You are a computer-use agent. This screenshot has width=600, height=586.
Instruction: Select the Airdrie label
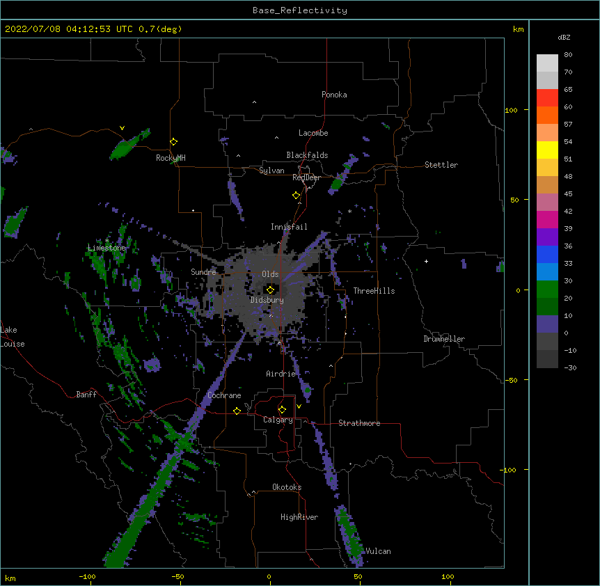(x=281, y=374)
